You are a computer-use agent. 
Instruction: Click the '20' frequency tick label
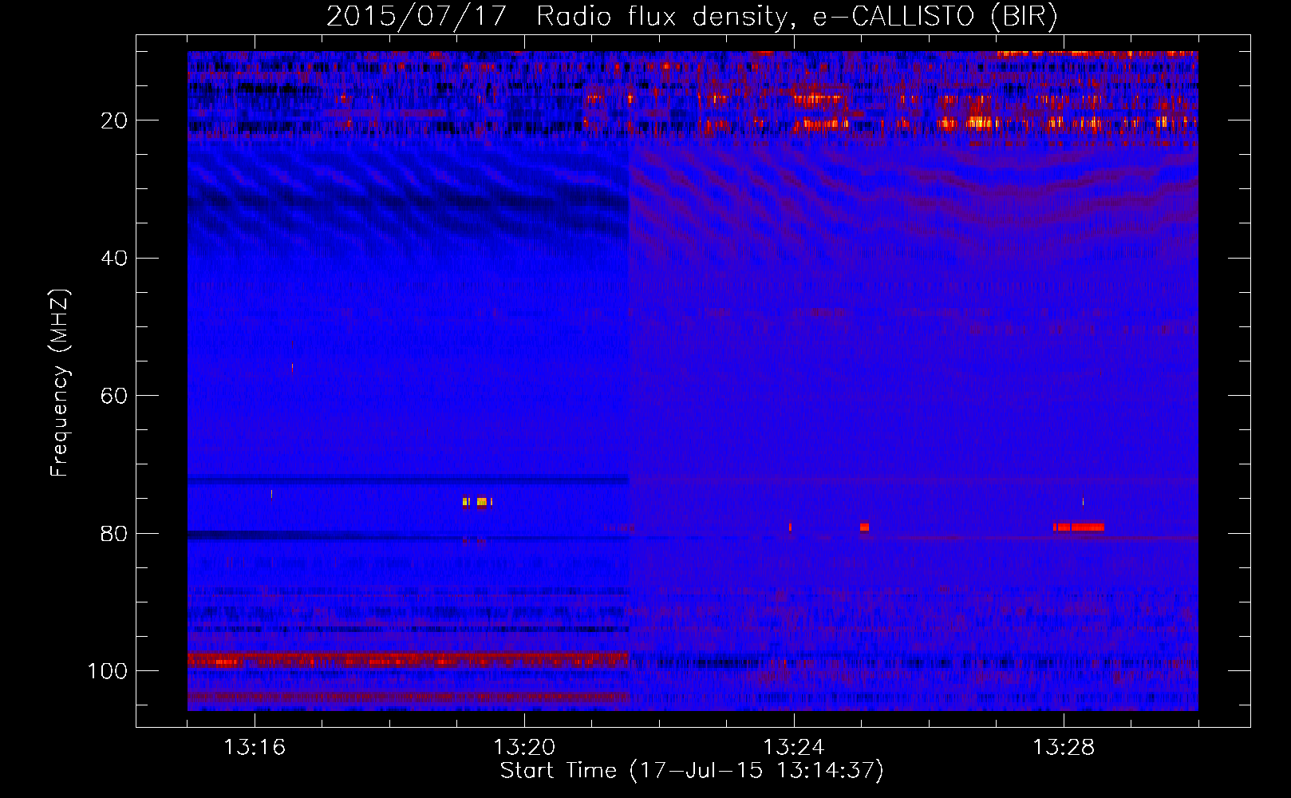point(115,120)
